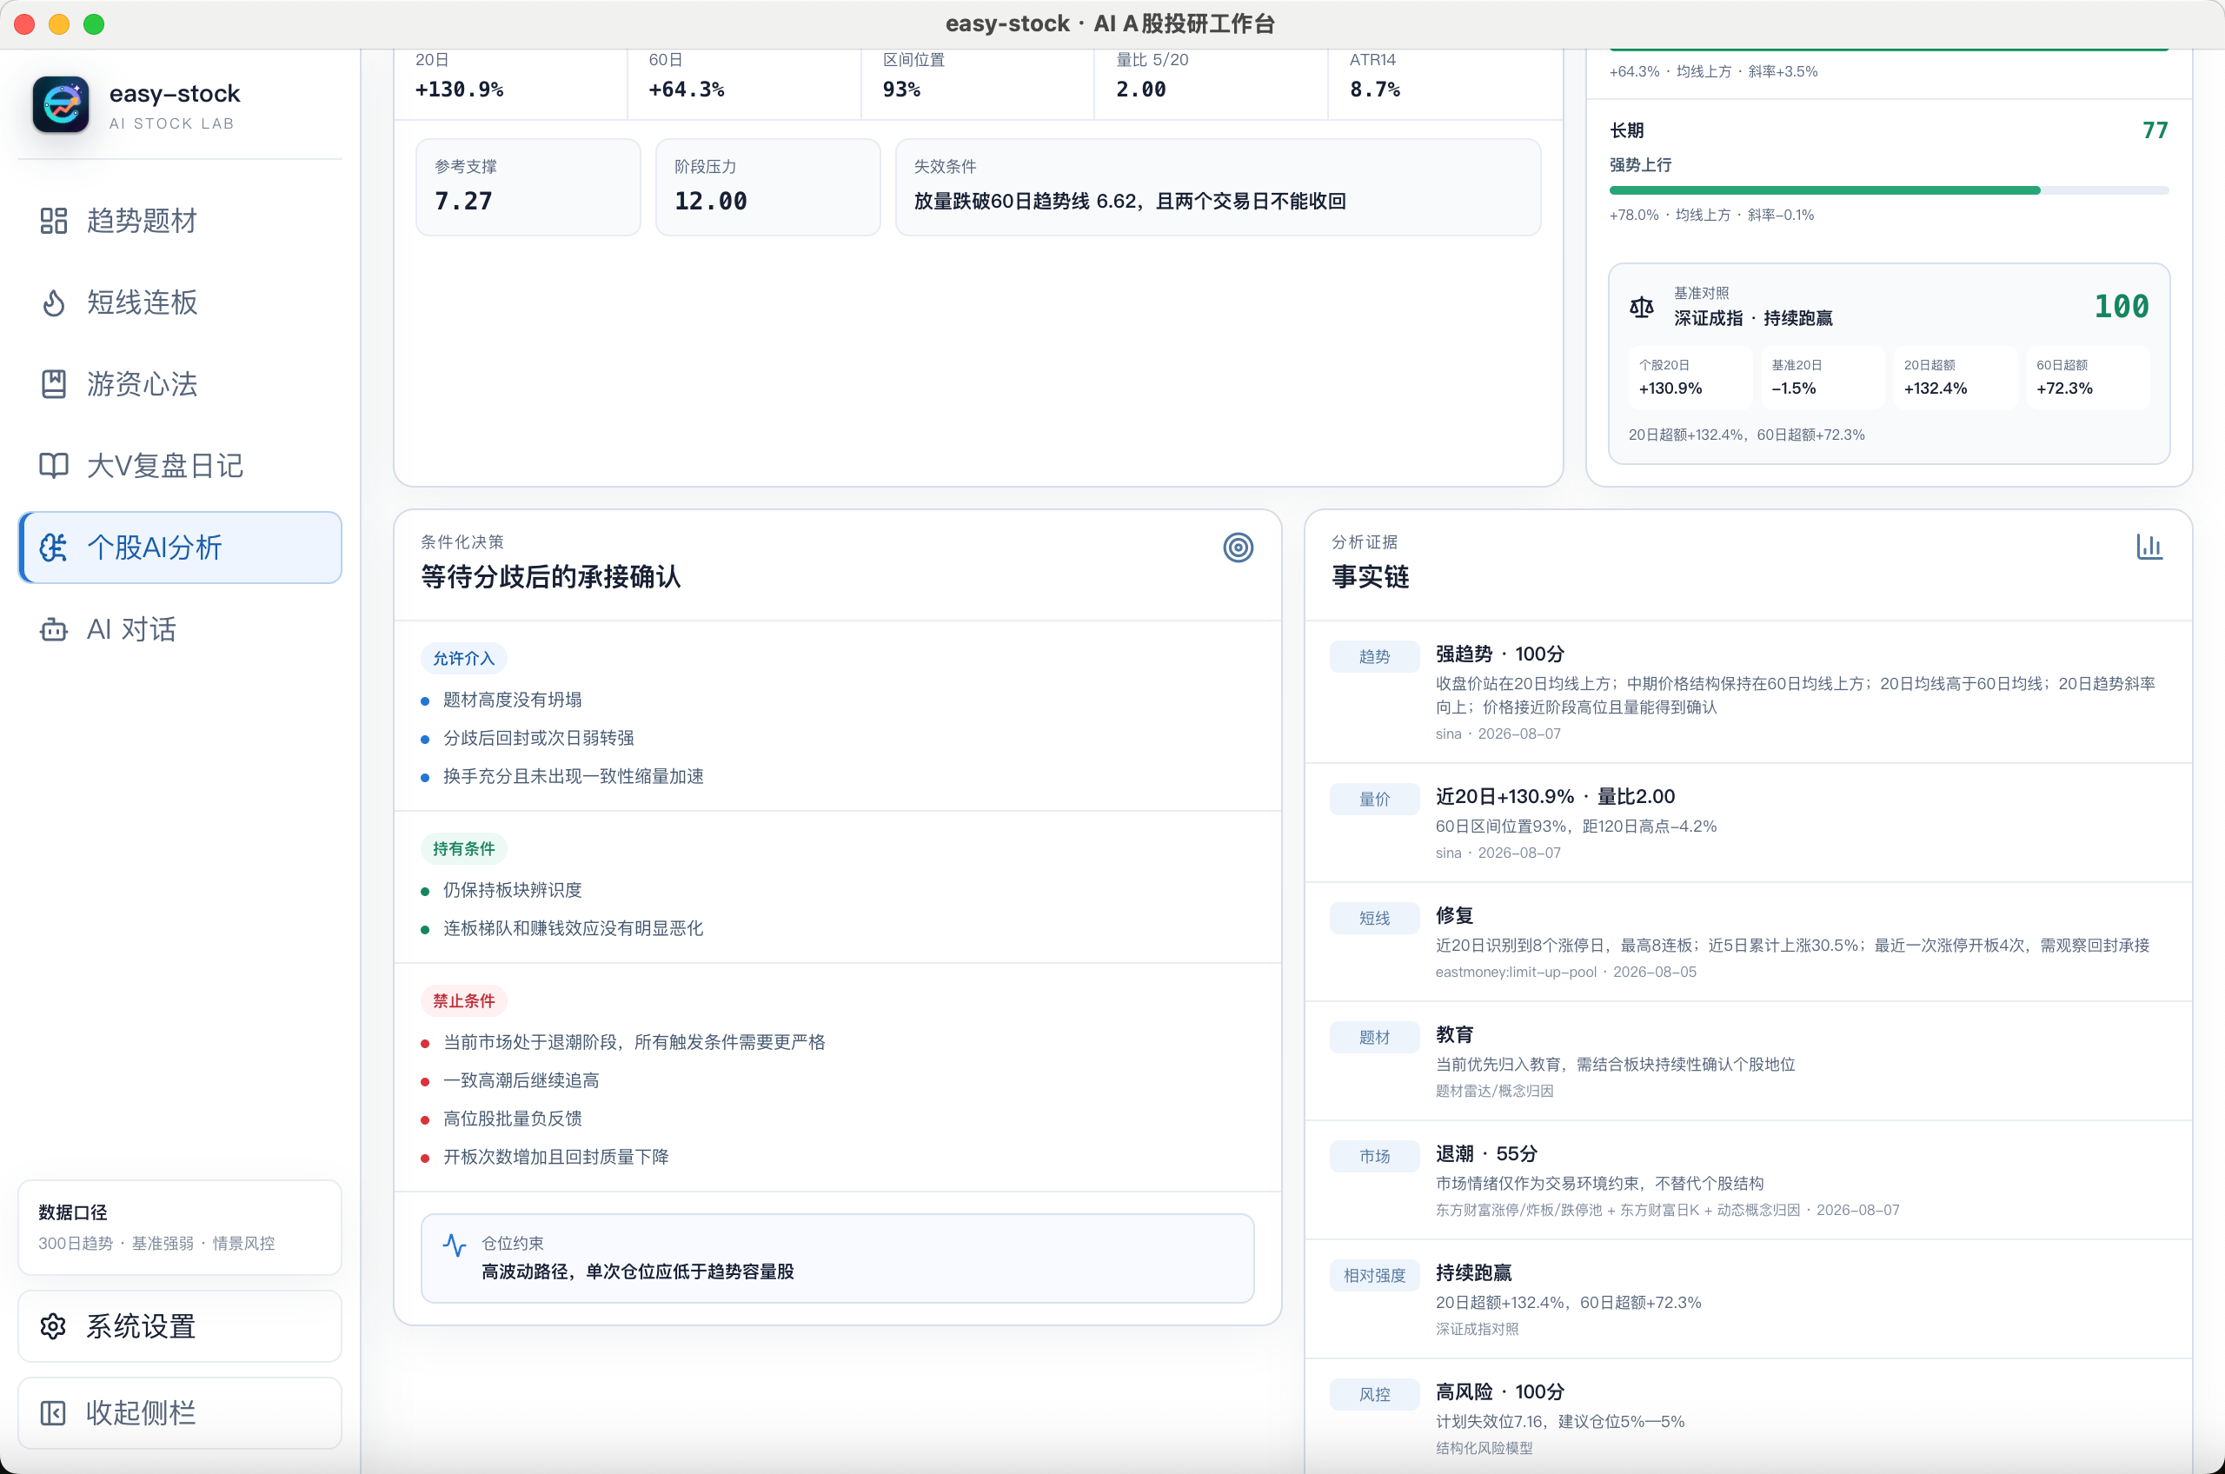Screen dimensions: 2225x1474
Task: Open the 趋势题材 menu item
Action: [180, 221]
